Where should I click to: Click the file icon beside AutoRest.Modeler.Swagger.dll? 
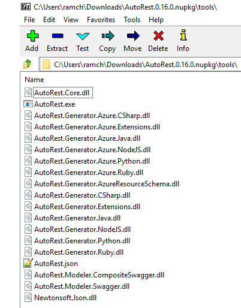click(x=28, y=286)
